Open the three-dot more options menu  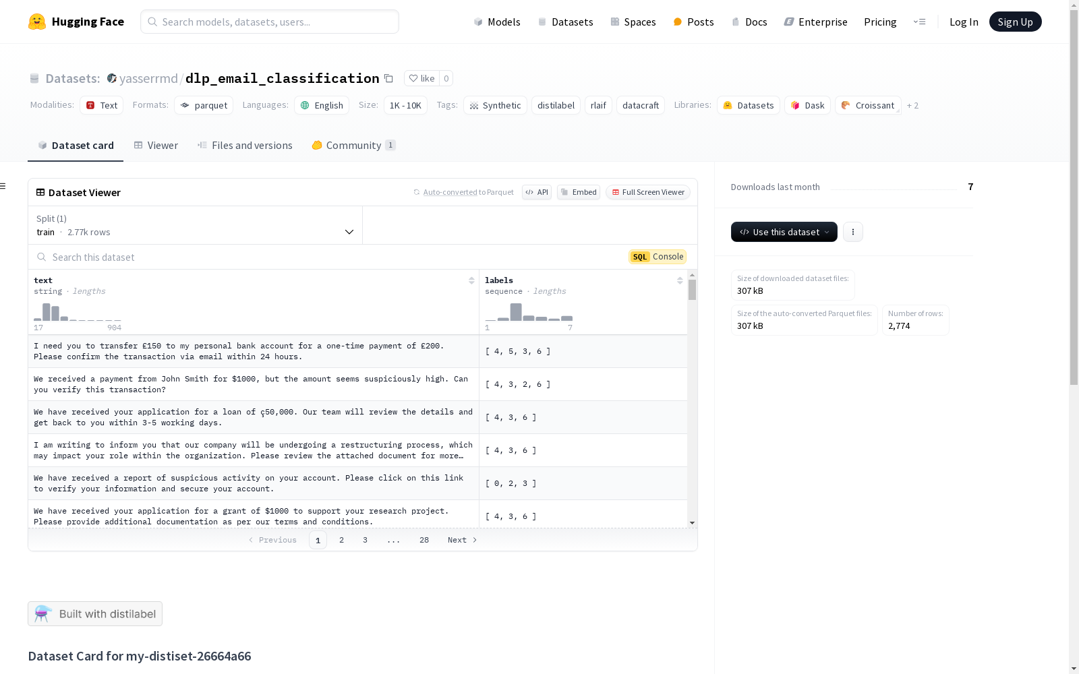(852, 232)
